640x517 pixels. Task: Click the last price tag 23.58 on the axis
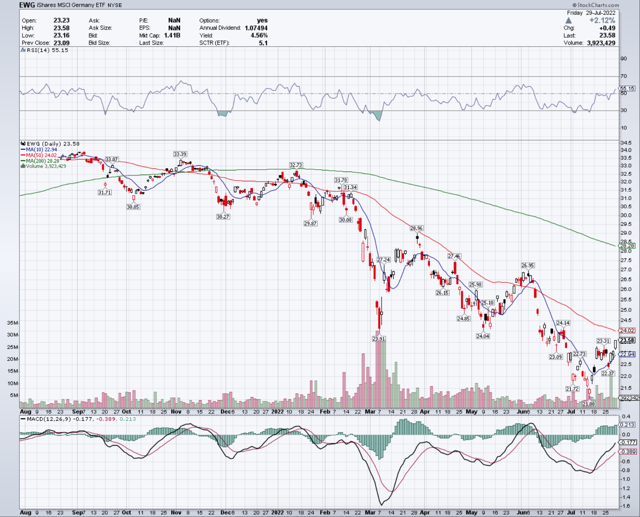click(627, 340)
